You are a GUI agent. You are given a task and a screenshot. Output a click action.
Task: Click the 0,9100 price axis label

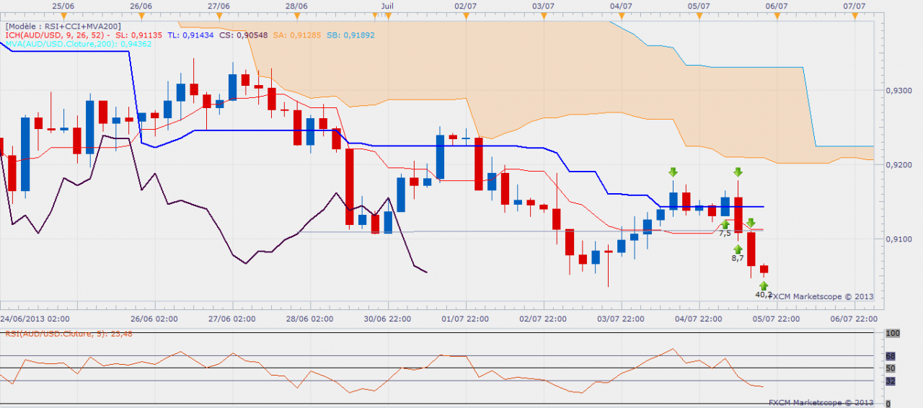coord(899,239)
